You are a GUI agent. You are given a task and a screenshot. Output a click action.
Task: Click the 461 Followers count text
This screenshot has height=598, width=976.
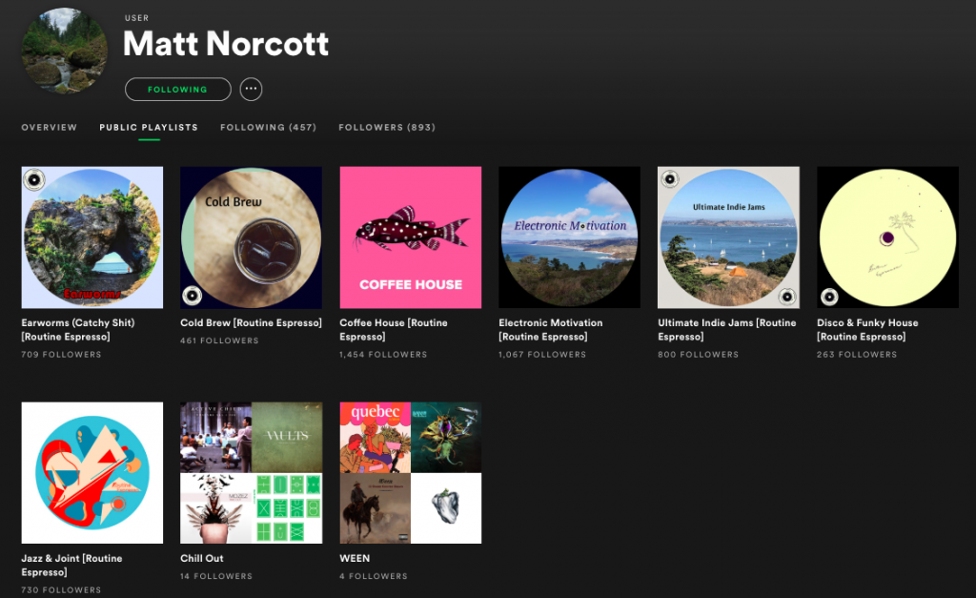click(x=220, y=340)
